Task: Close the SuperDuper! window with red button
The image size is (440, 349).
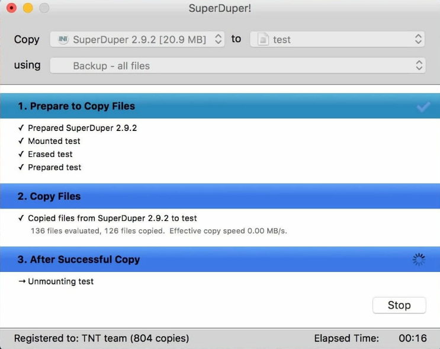Action: click(x=11, y=8)
